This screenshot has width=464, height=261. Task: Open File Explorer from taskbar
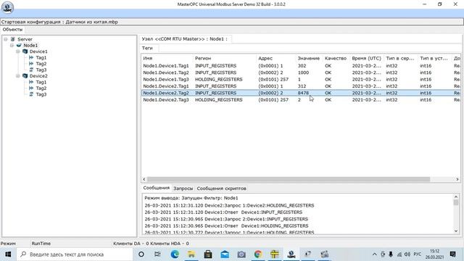[191, 254]
